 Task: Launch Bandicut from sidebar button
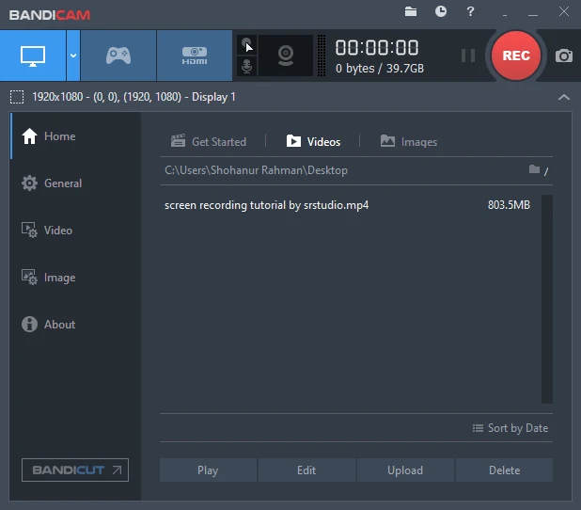tap(75, 470)
